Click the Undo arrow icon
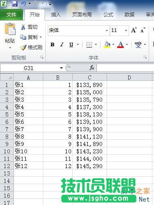This screenshot has height=205, width=154. (23, 4)
